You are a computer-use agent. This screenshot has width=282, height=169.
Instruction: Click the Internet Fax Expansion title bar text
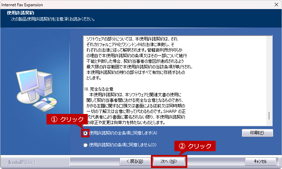pos(22,5)
